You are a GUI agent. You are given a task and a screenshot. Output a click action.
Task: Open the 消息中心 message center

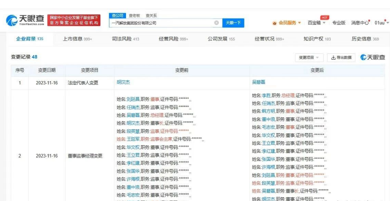click(360, 23)
